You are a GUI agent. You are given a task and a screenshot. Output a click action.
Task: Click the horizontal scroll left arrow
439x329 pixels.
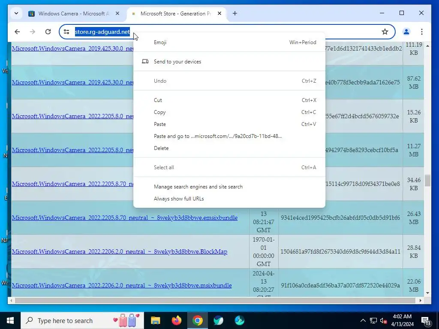11,300
